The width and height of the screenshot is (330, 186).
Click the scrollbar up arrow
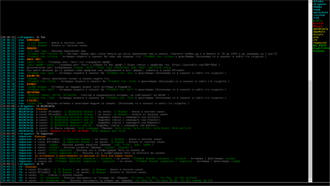coord(310,2)
